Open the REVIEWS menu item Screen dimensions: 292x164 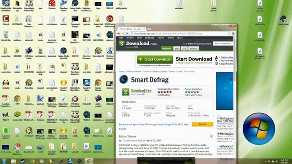click(130, 38)
